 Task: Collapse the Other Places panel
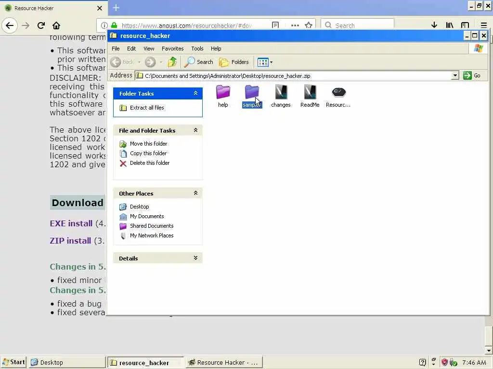(195, 193)
